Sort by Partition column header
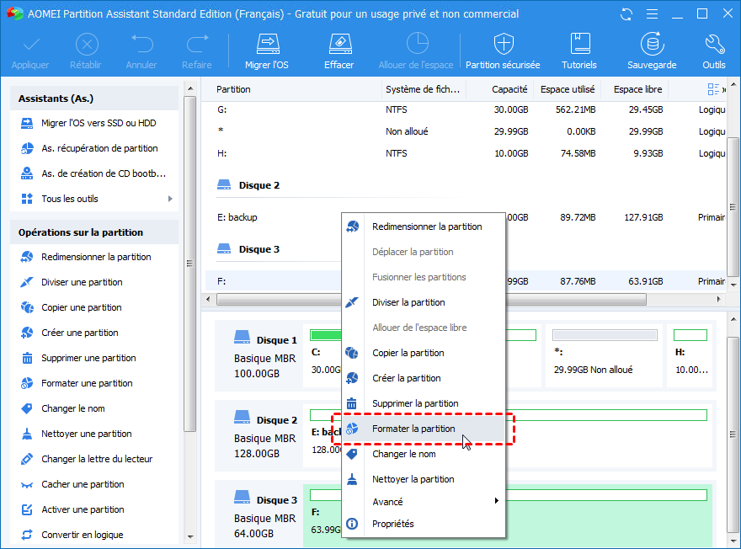741x549 pixels. click(292, 89)
